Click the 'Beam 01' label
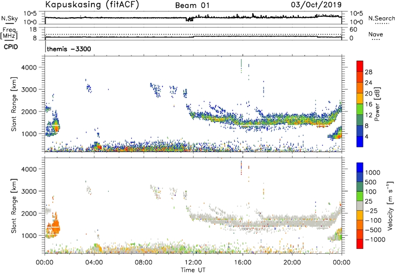Viewport: 395px width, 273px height. 193,5
